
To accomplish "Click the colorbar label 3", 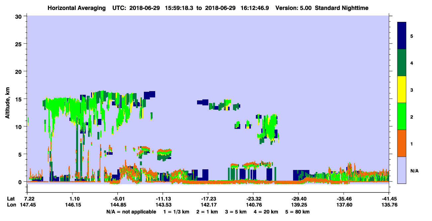I will (412, 90).
